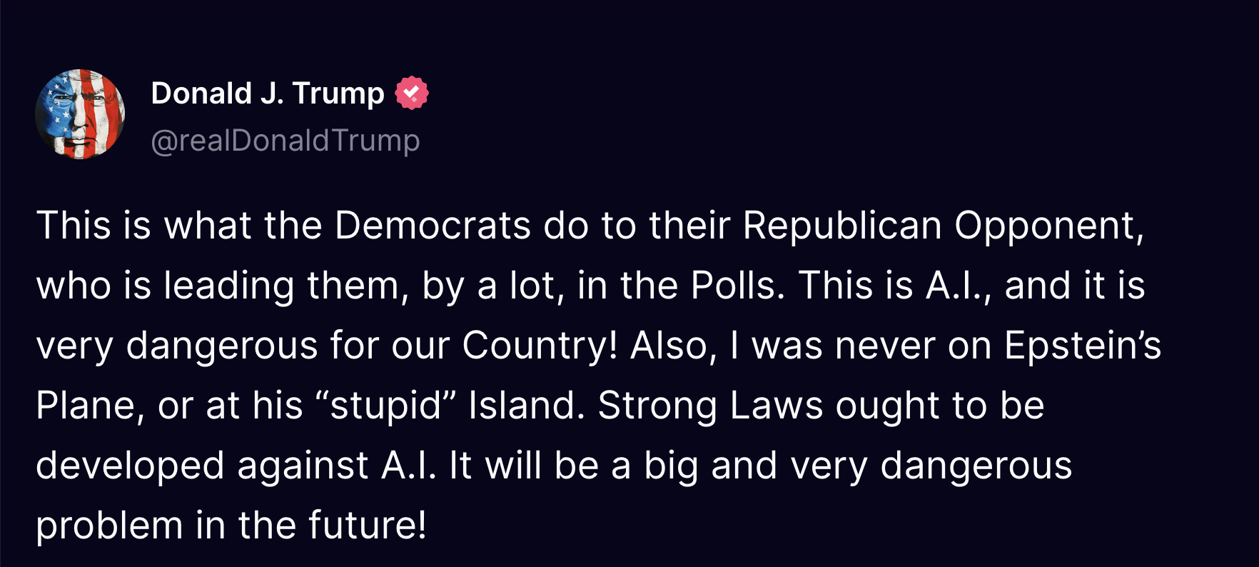Screen dimensions: 1259x567
Task: Click the word "problem" in the last line
Action: (x=110, y=526)
